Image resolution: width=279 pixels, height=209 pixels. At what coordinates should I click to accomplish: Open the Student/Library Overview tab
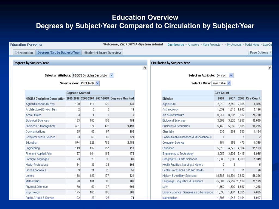pyautogui.click(x=102, y=53)
